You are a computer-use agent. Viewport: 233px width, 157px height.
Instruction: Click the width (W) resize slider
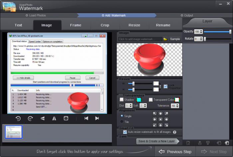tap(140, 84)
